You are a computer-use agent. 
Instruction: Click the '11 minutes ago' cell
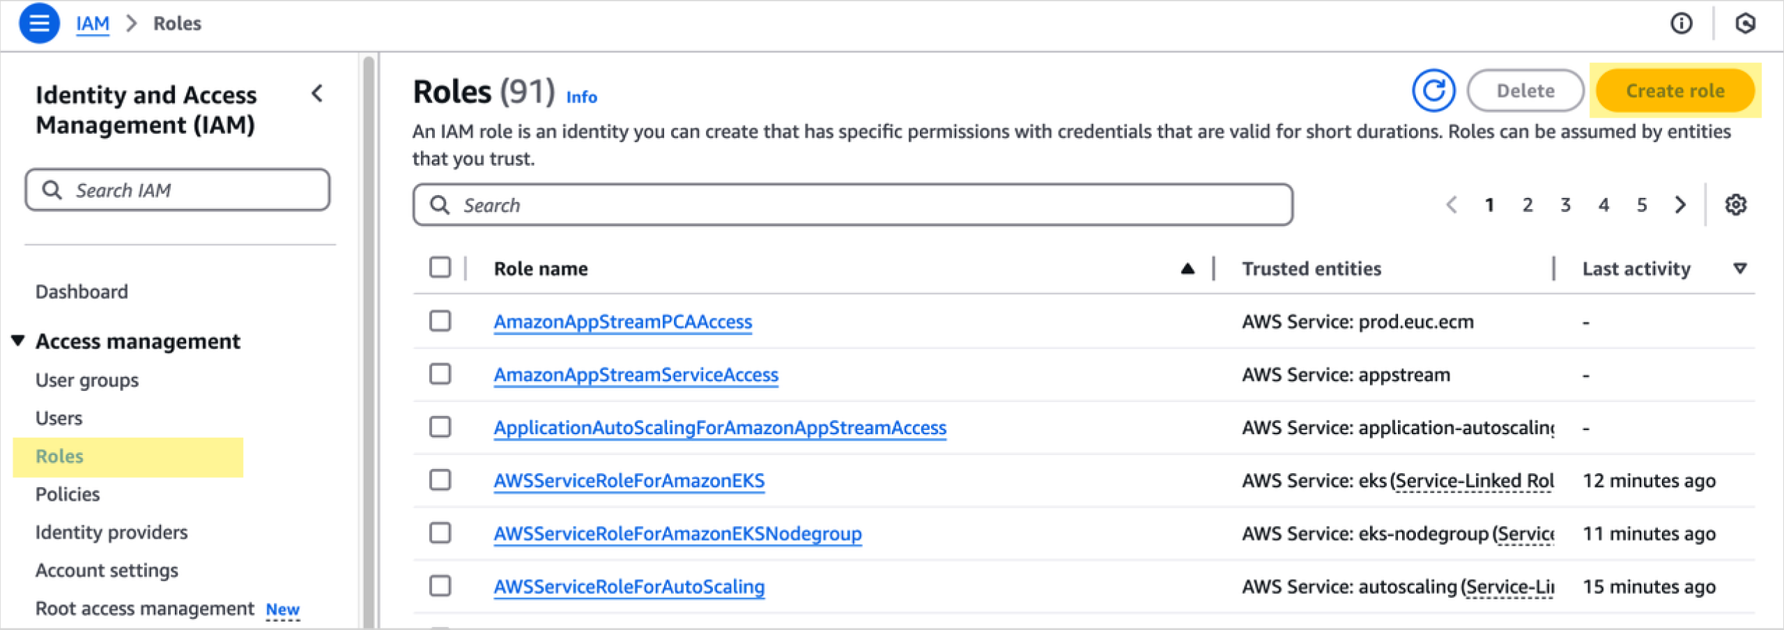point(1650,534)
